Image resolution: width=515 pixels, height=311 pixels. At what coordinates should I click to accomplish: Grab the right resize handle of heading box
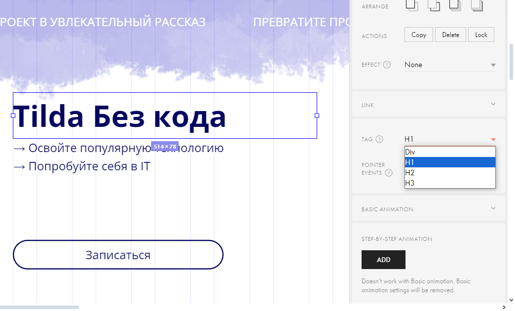pyautogui.click(x=317, y=116)
